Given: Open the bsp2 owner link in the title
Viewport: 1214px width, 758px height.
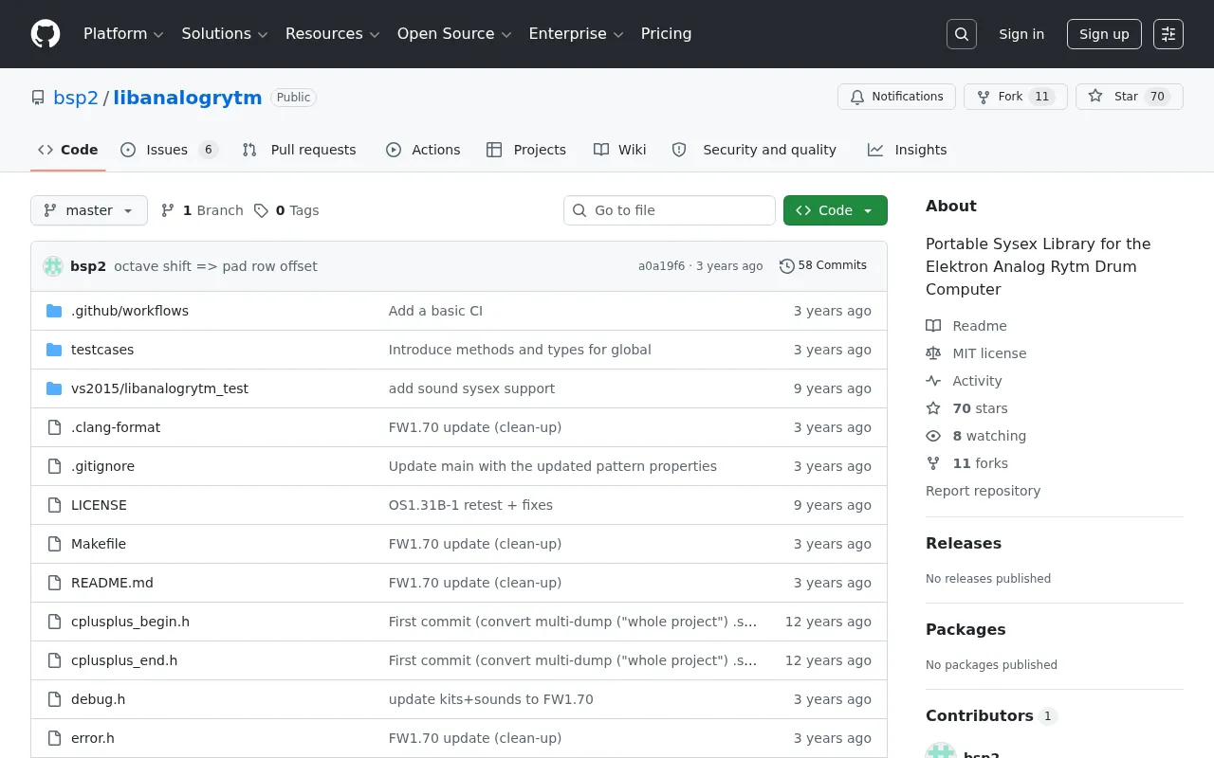Looking at the screenshot, I should (x=76, y=98).
